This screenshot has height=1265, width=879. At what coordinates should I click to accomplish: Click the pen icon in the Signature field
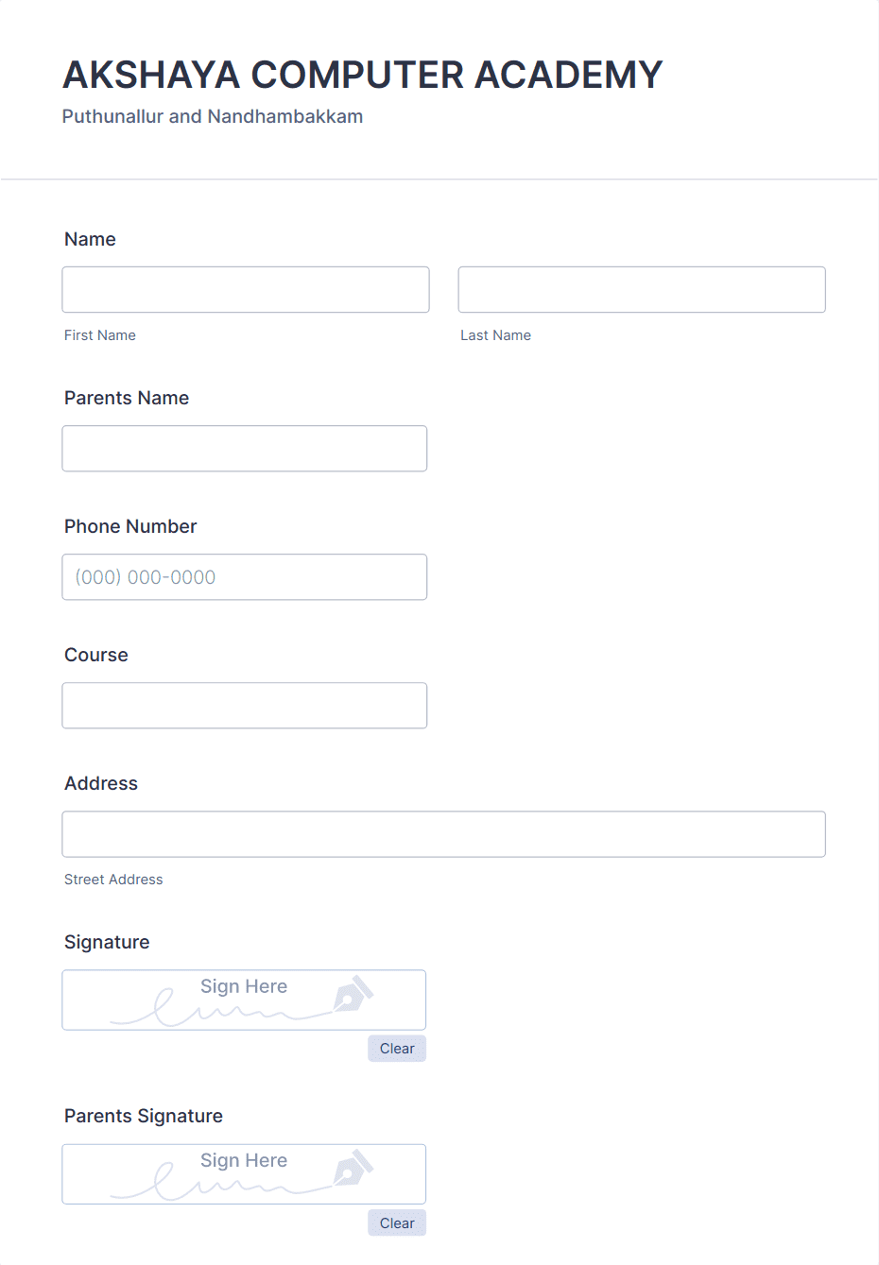pyautogui.click(x=354, y=994)
